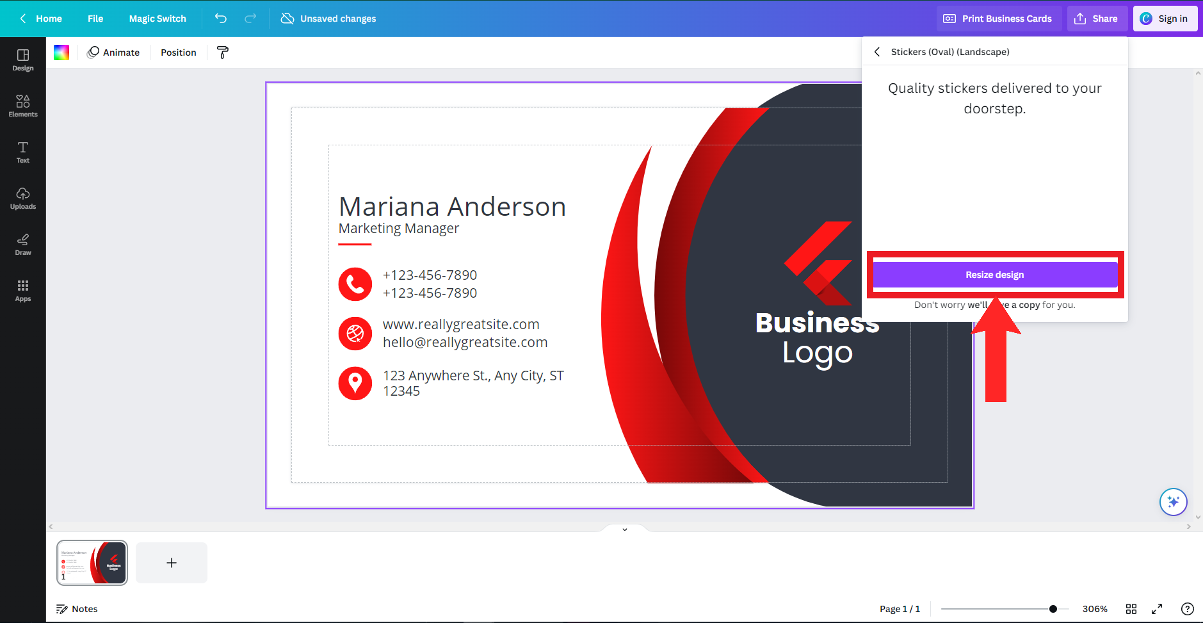This screenshot has width=1203, height=623.
Task: Click the Sign in button
Action: tap(1165, 19)
